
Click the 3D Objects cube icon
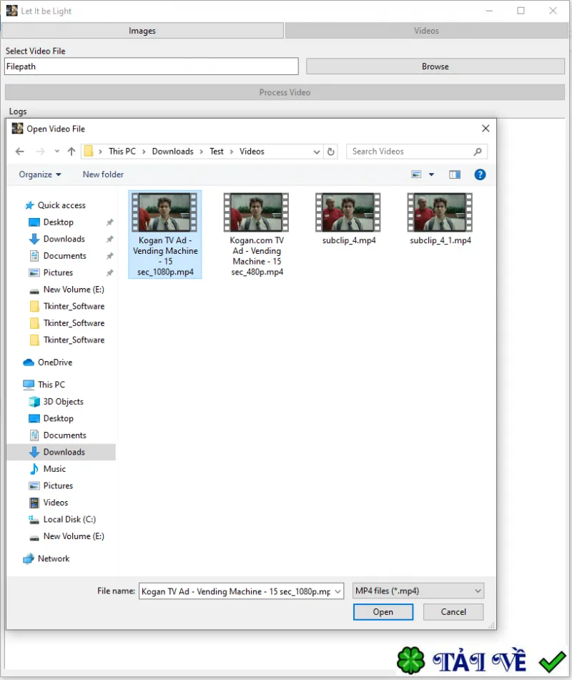(x=34, y=402)
